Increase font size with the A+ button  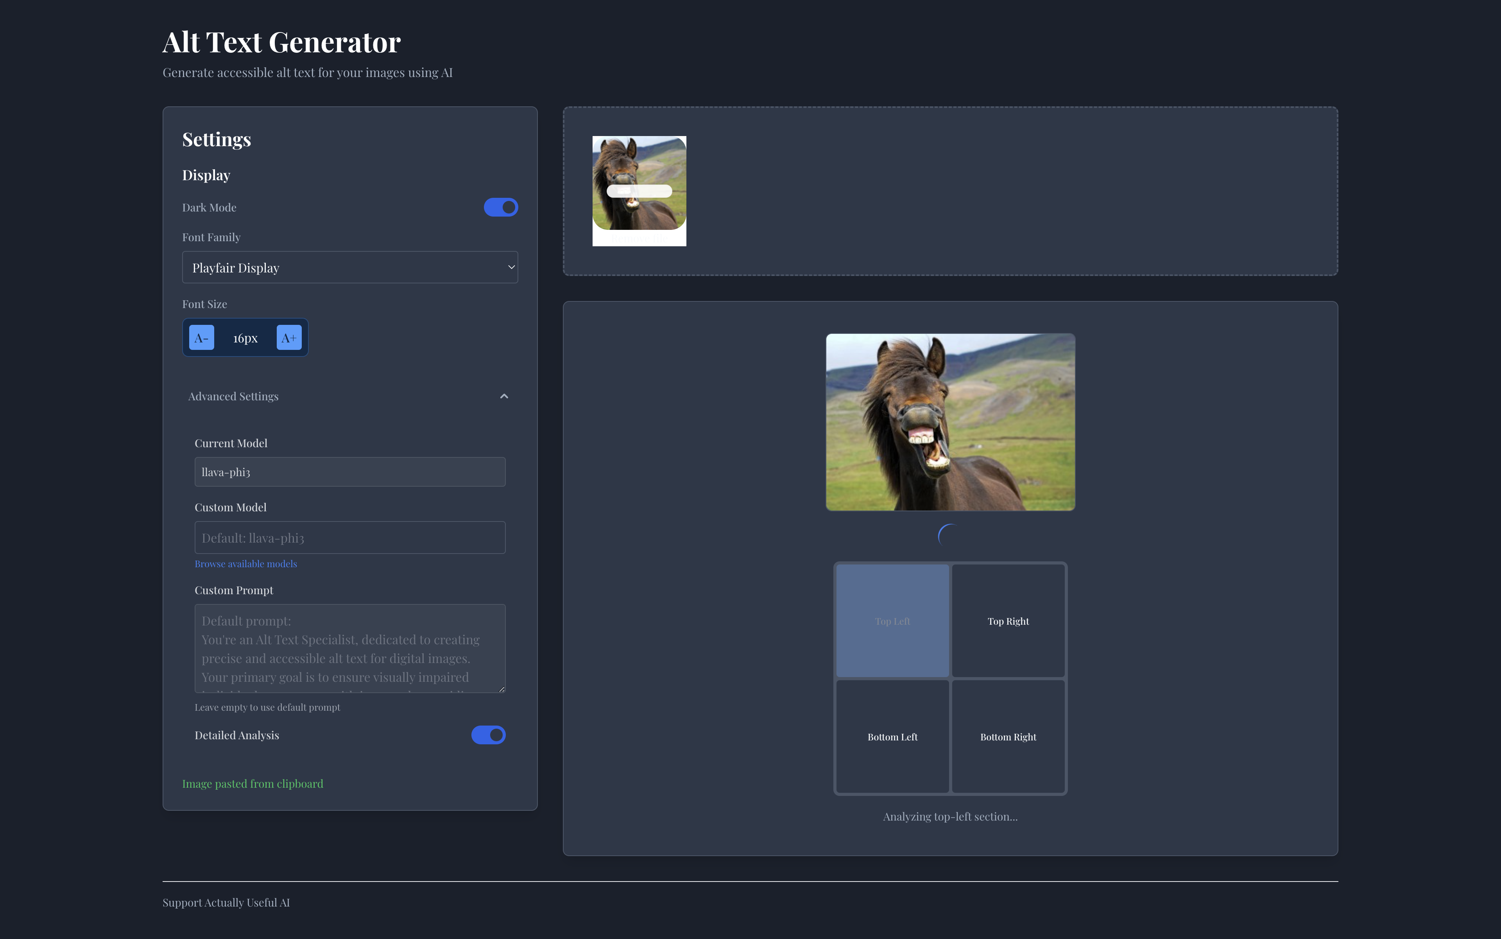click(289, 337)
